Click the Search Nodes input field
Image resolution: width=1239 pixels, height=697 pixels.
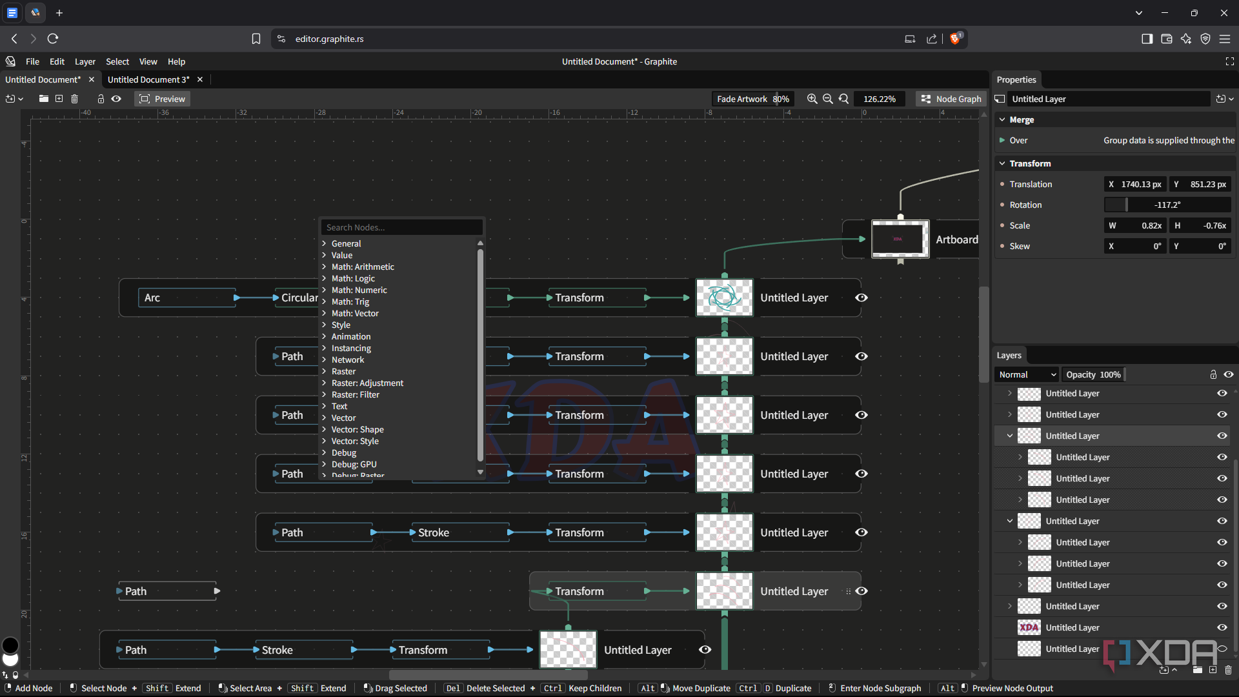(x=401, y=227)
